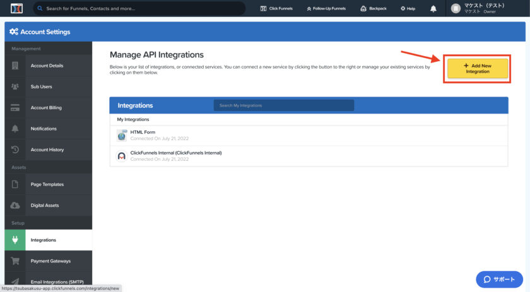The height and width of the screenshot is (292, 530).
Task: Click the HTML Form Connected On date
Action: point(160,138)
